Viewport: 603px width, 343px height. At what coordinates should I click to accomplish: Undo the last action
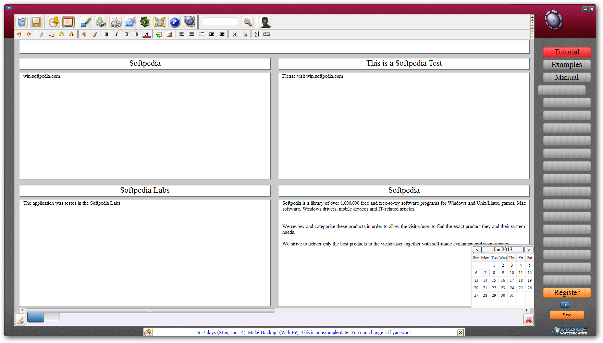click(19, 34)
